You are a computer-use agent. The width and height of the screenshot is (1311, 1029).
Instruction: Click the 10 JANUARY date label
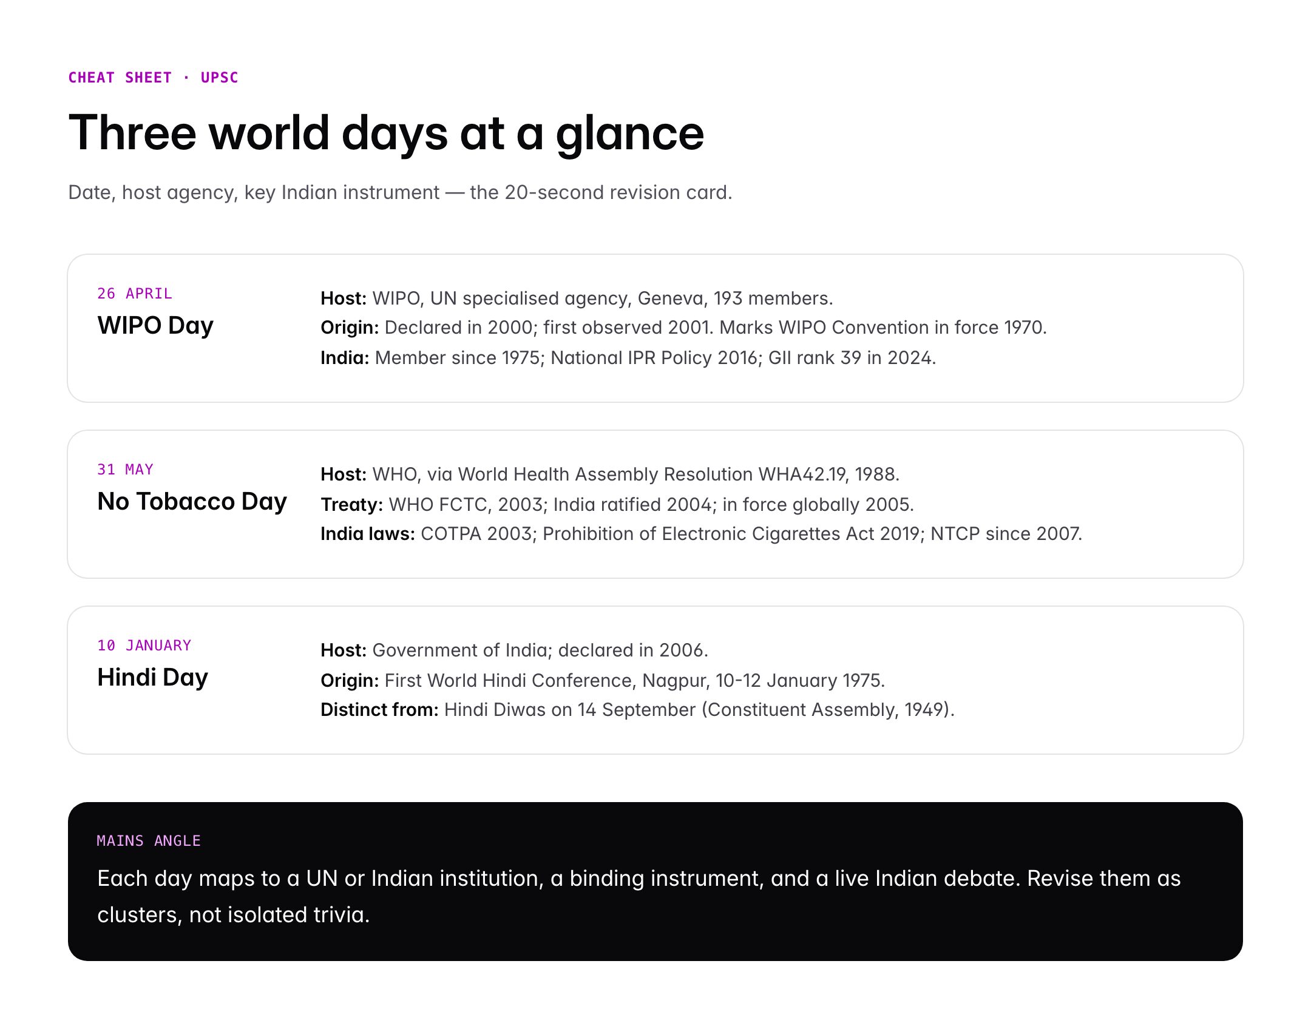coord(143,645)
